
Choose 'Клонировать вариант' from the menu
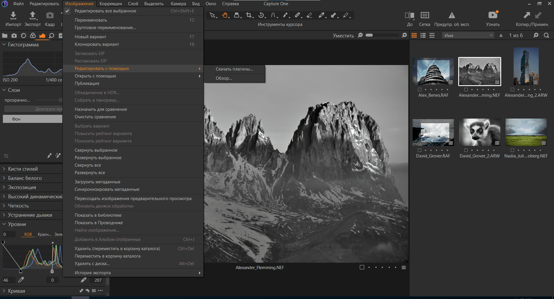point(97,44)
